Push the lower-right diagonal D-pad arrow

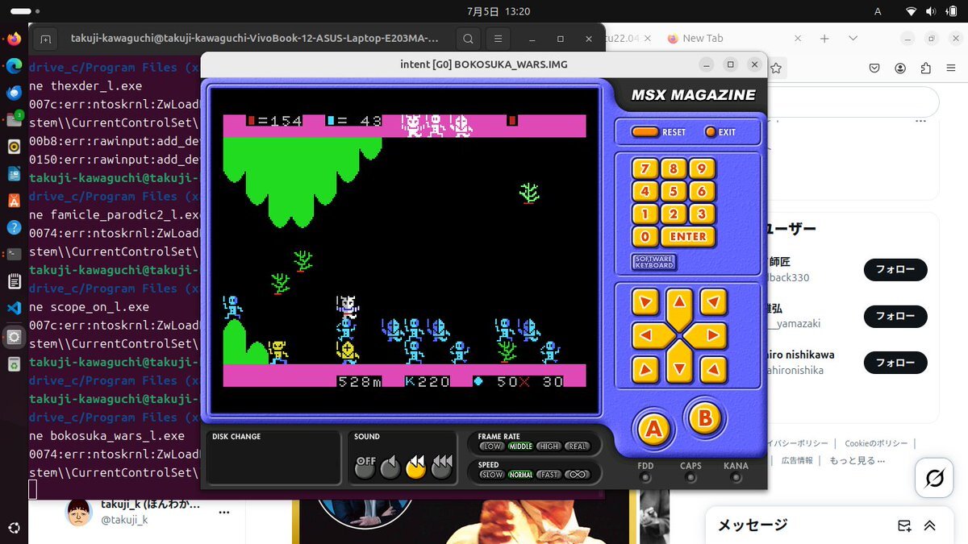pos(714,369)
